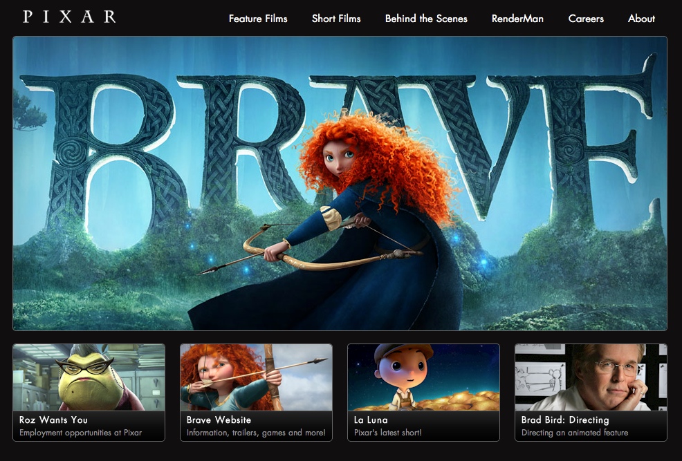Click the Brad Bird: Directing title
Viewport: 682px width, 461px height.
click(565, 420)
